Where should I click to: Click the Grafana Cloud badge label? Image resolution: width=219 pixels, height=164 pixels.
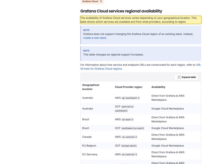(x=90, y=1)
